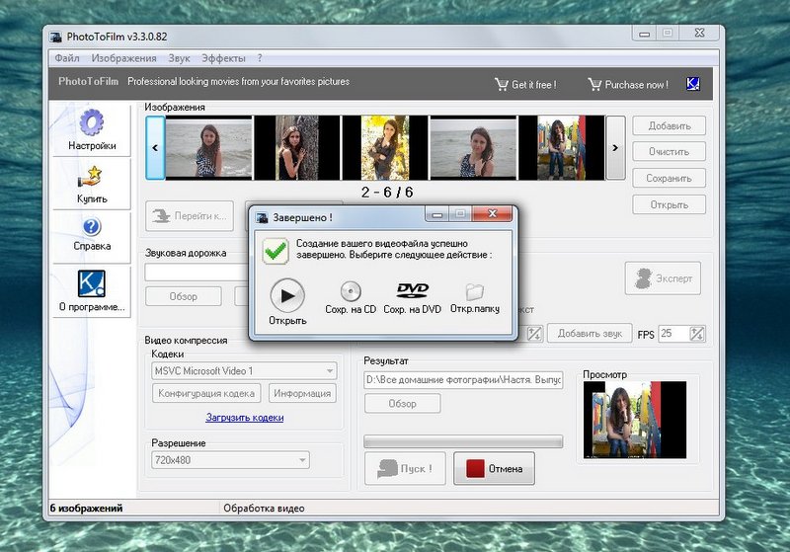Image resolution: width=790 pixels, height=552 pixels.
Task: Click the small icon left of Добавить звук
Action: (x=534, y=334)
